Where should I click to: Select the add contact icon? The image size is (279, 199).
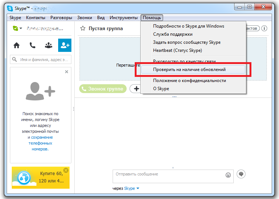[x=65, y=45]
